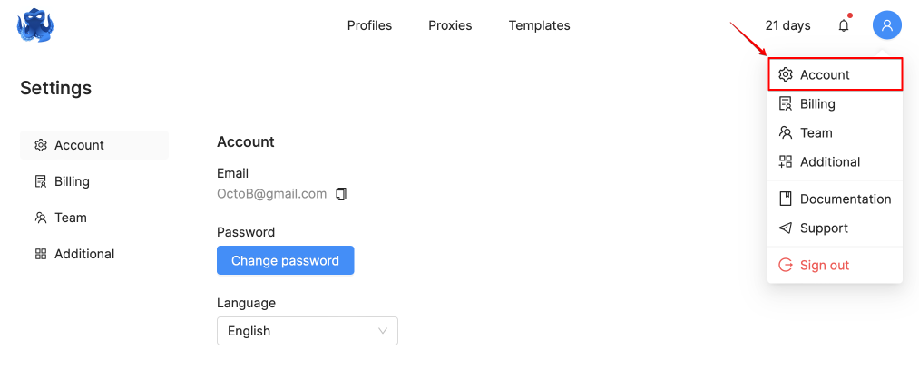Click the user avatar icon

pyautogui.click(x=886, y=25)
